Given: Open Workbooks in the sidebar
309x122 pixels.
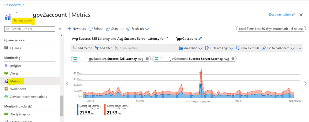Looking at the screenshot, I should coord(18,89).
